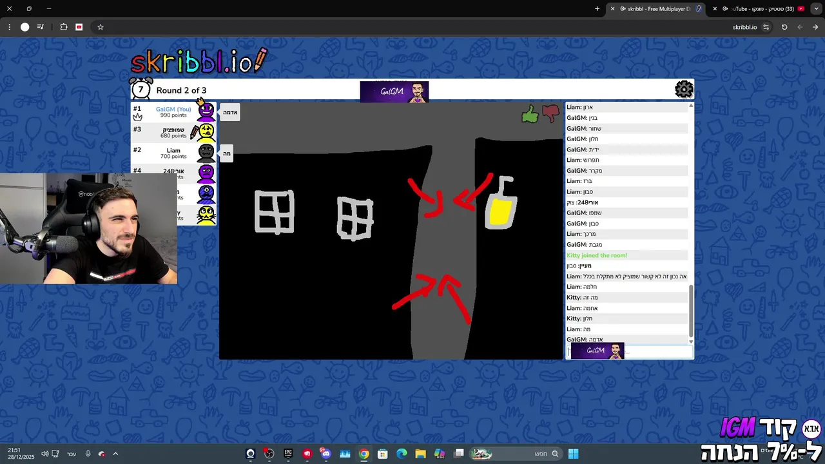Switch to the YouTube browser tab
825x464 pixels.
[x=759, y=9]
